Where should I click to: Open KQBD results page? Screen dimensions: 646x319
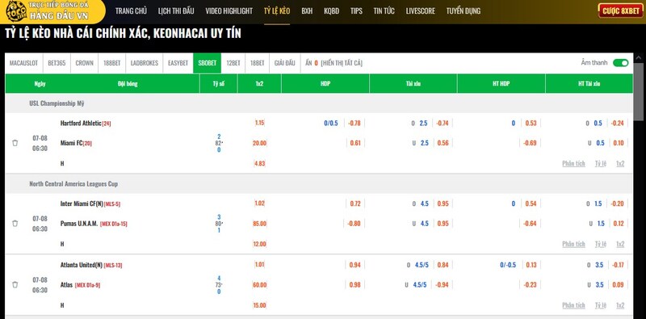(x=331, y=11)
